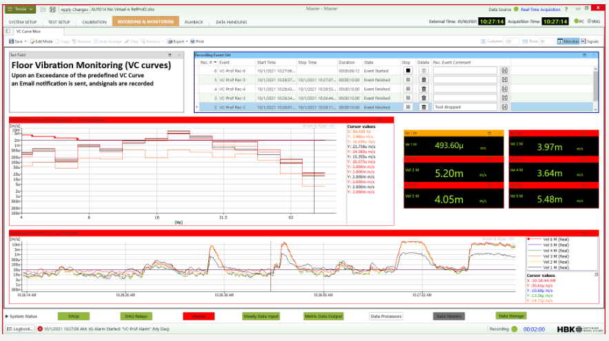Open the Tescia application menu dropdown
Image resolution: width=609 pixels, height=341 pixels.
point(20,9)
